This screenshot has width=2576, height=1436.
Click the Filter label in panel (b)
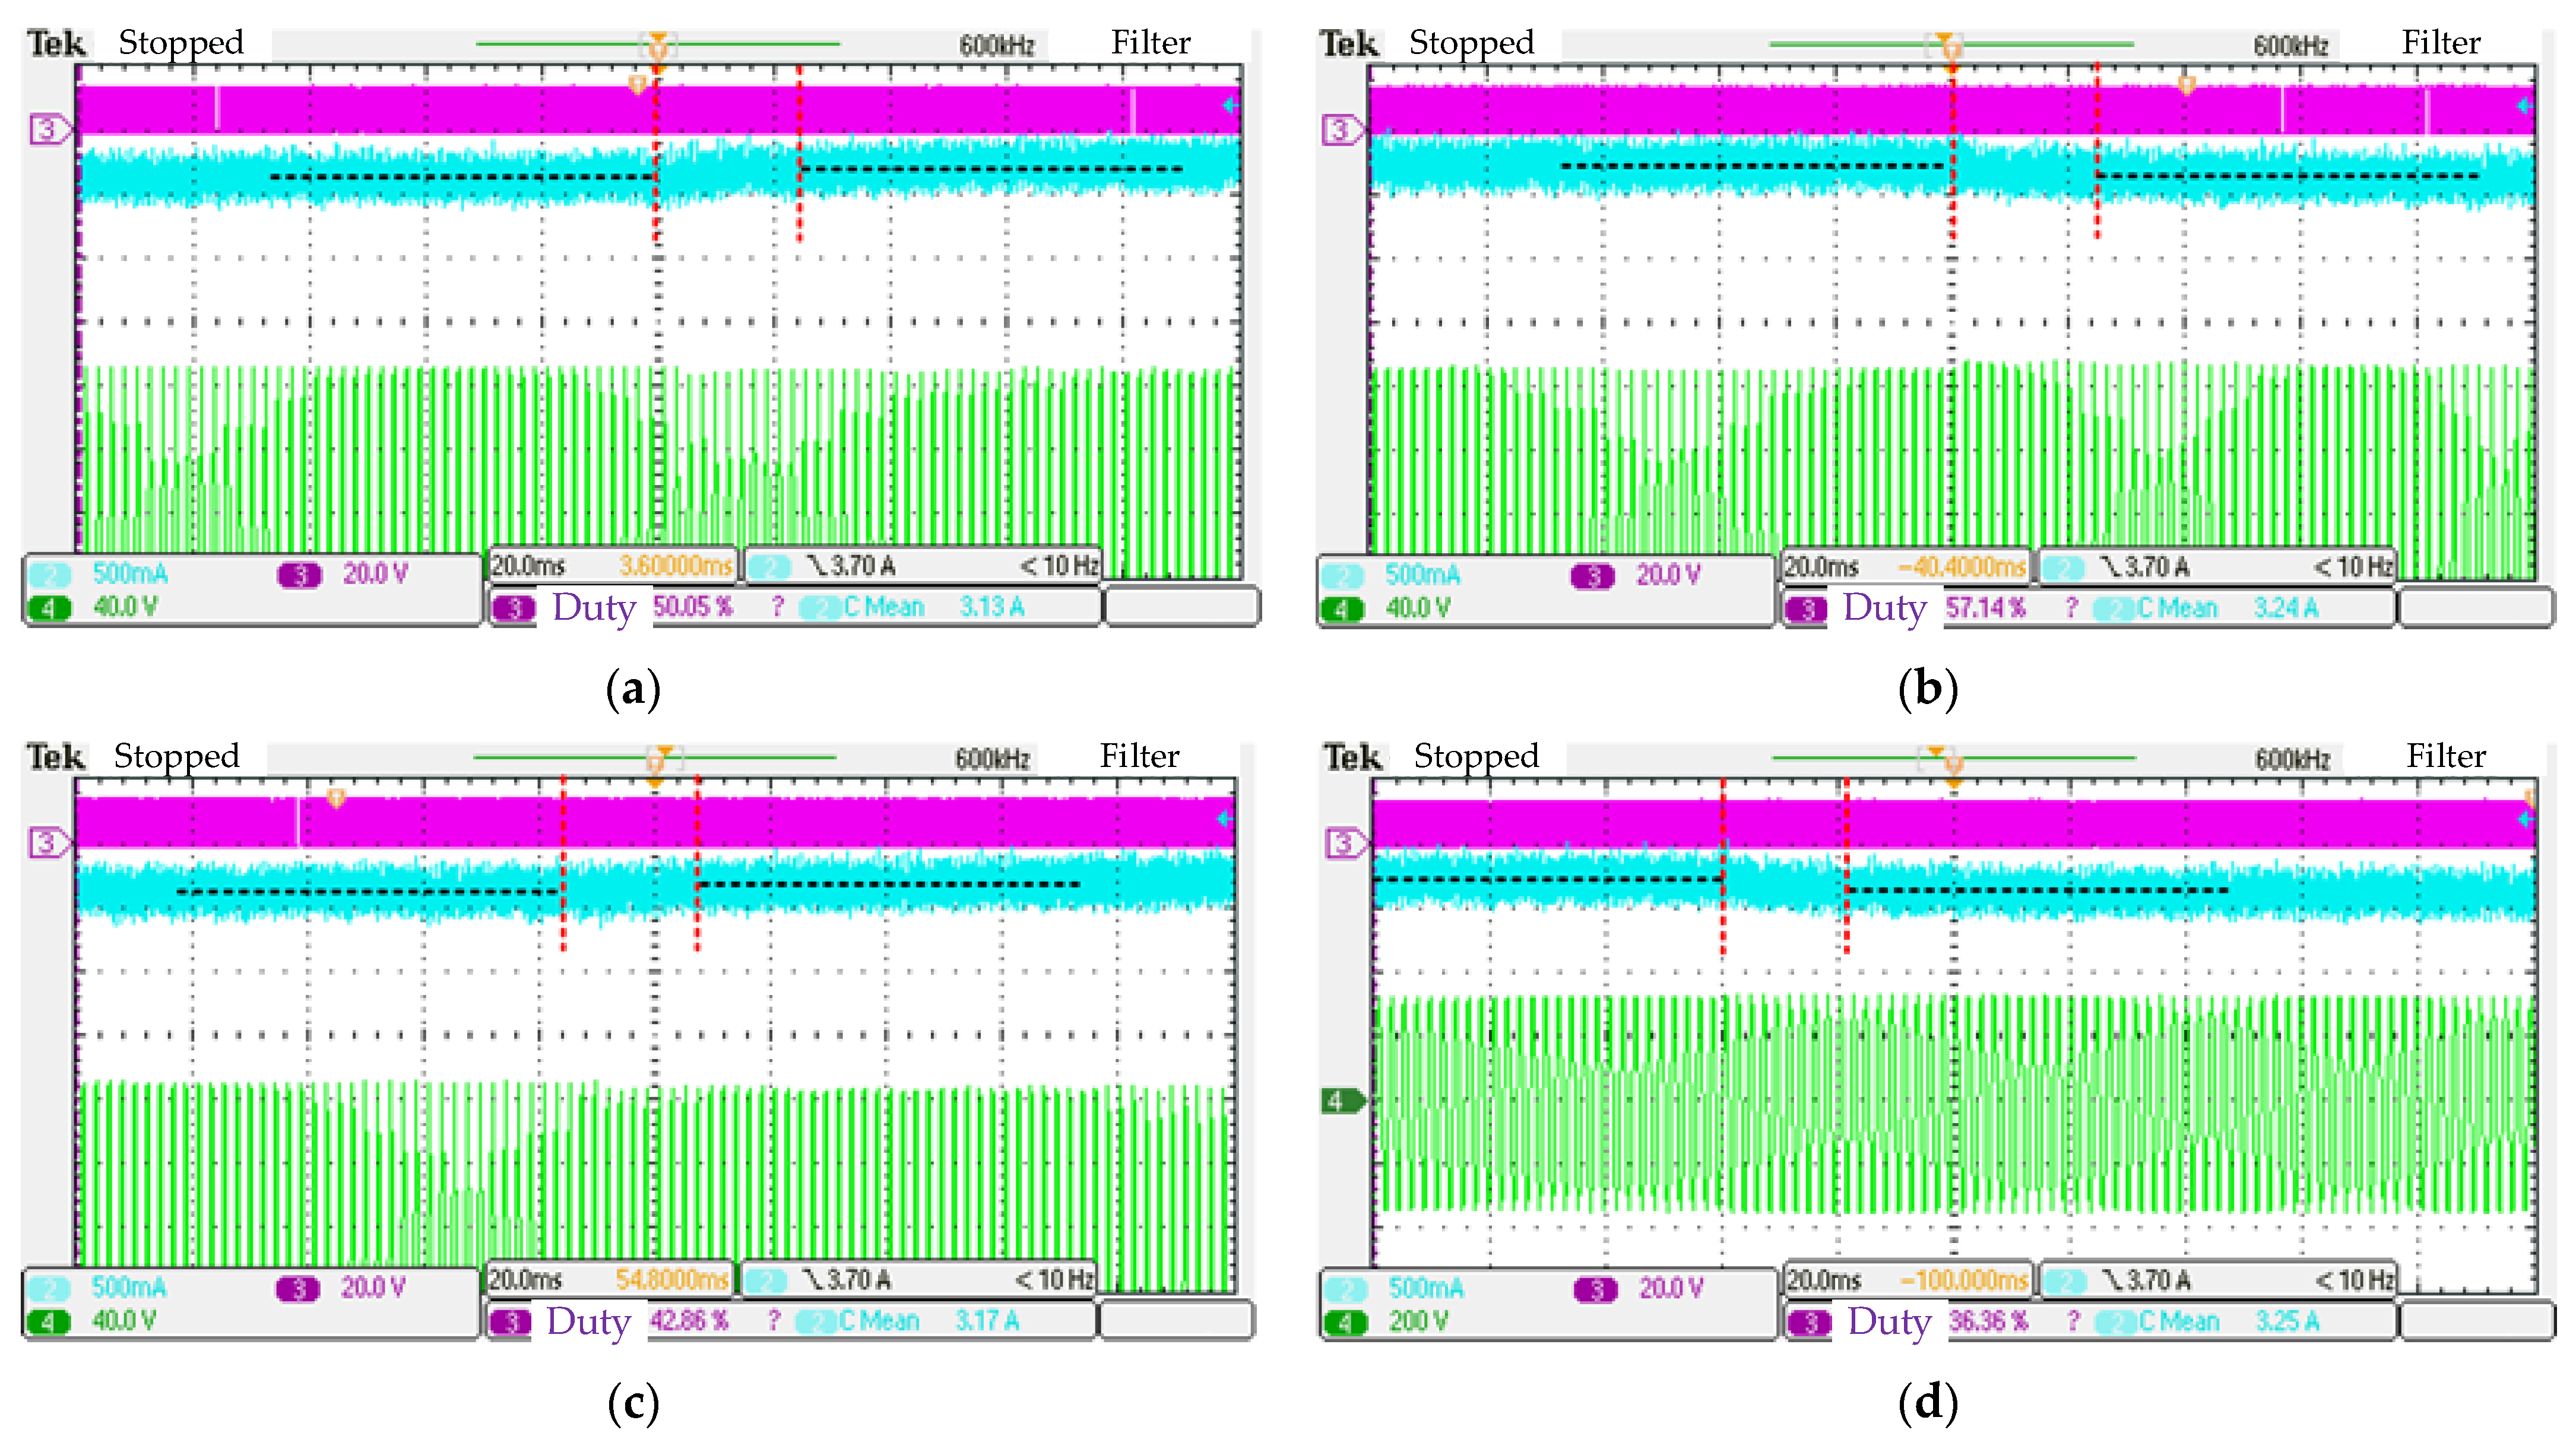click(2441, 43)
